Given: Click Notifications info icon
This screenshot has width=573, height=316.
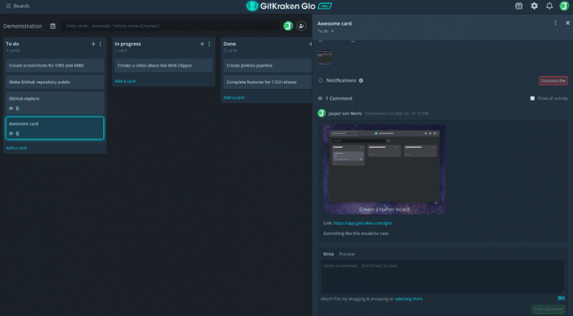Looking at the screenshot, I should [x=361, y=80].
